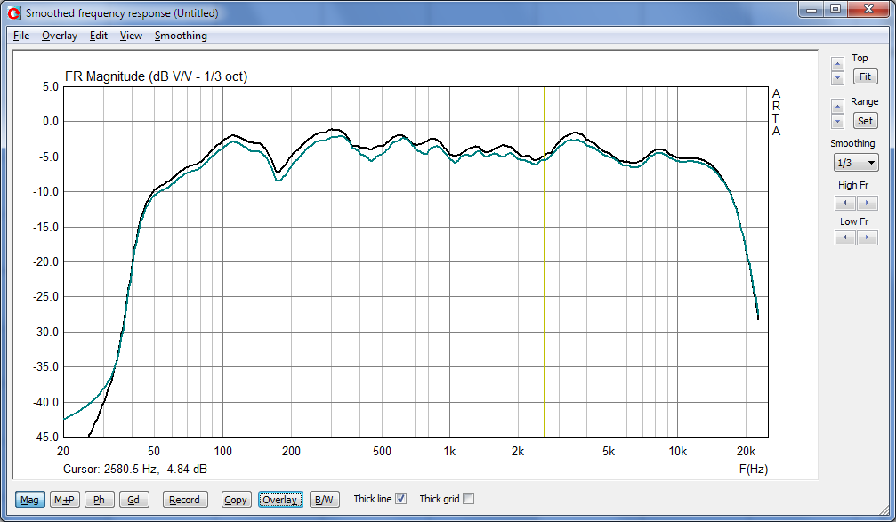Open the Smoothing menu

(x=181, y=36)
